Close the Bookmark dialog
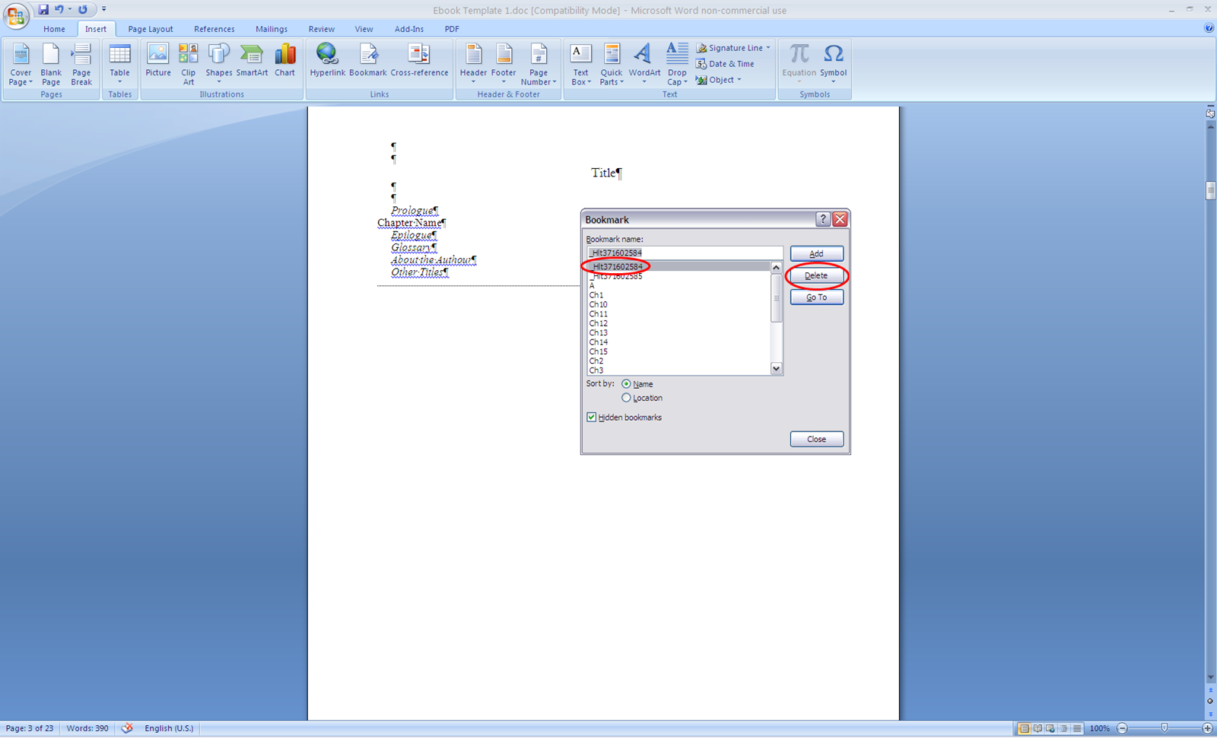This screenshot has width=1217, height=738. 816,438
